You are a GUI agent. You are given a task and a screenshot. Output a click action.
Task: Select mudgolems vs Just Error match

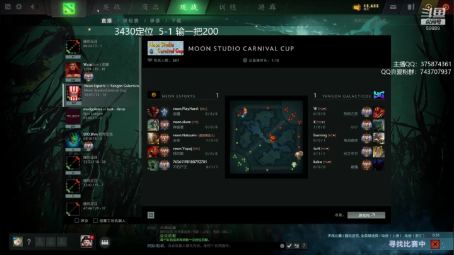pyautogui.click(x=102, y=117)
